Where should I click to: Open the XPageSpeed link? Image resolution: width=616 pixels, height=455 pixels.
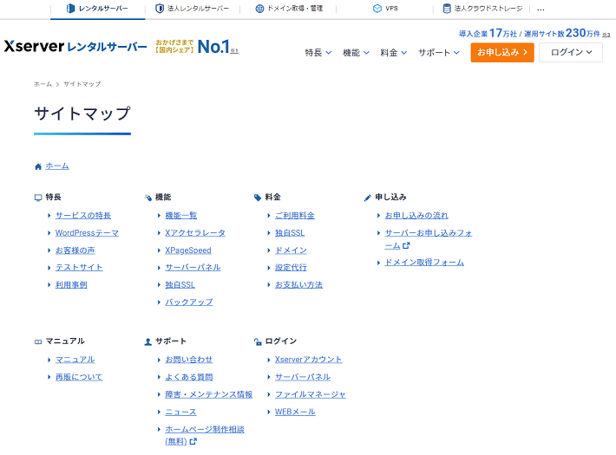(x=188, y=250)
